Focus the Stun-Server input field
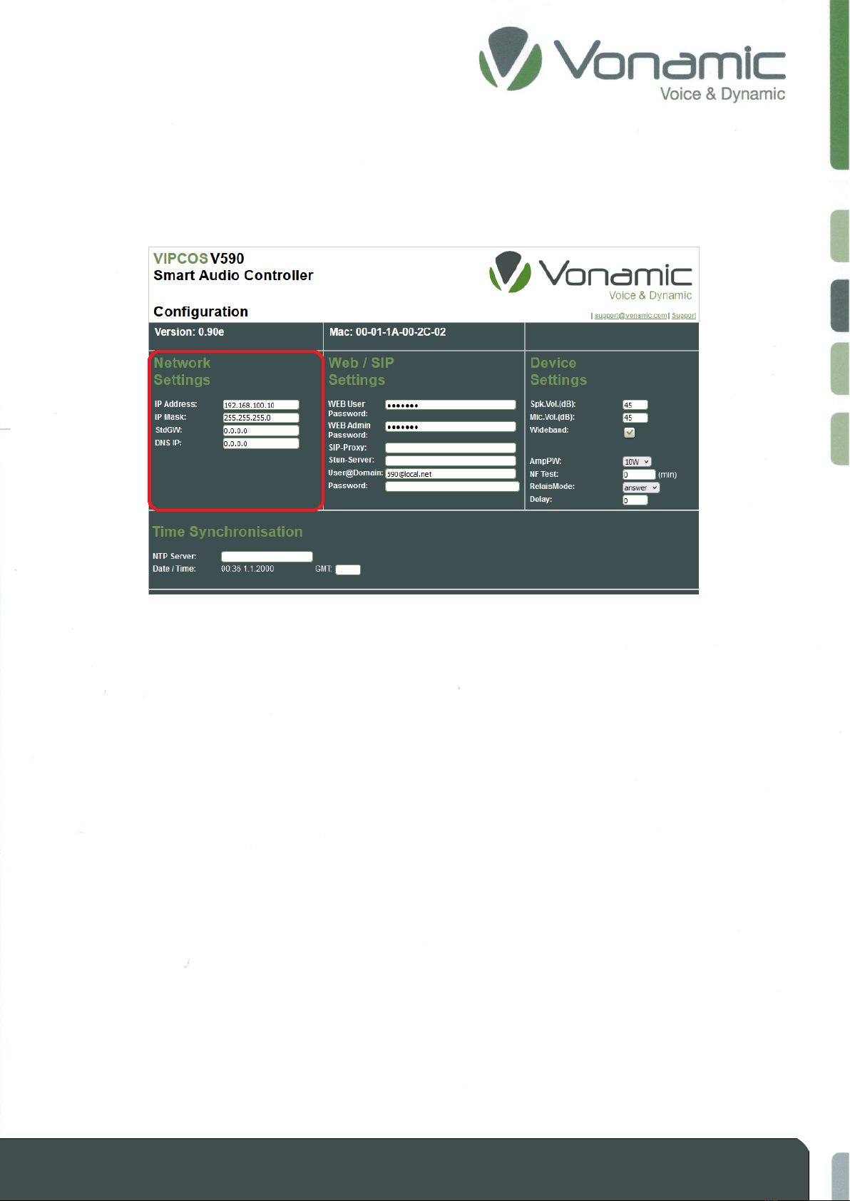 (x=451, y=460)
